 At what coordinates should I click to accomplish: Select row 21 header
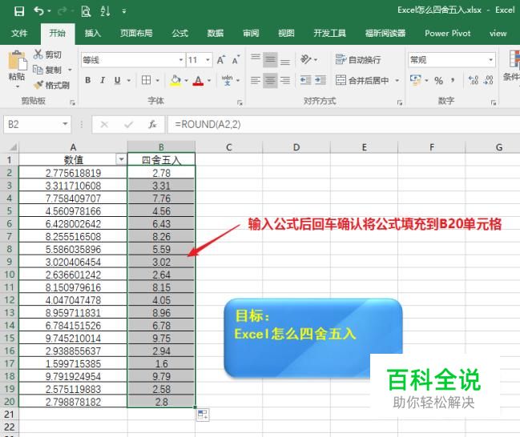click(x=10, y=415)
